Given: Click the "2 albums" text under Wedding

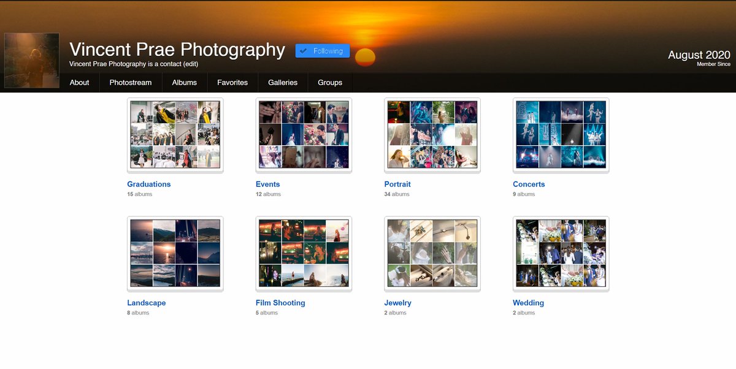Looking at the screenshot, I should (524, 313).
